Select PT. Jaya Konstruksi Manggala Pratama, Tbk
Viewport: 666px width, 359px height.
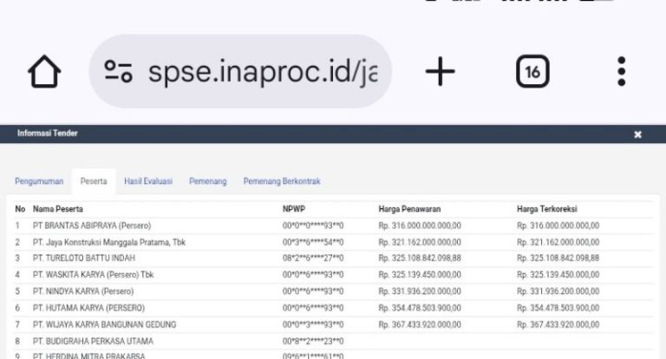point(109,242)
